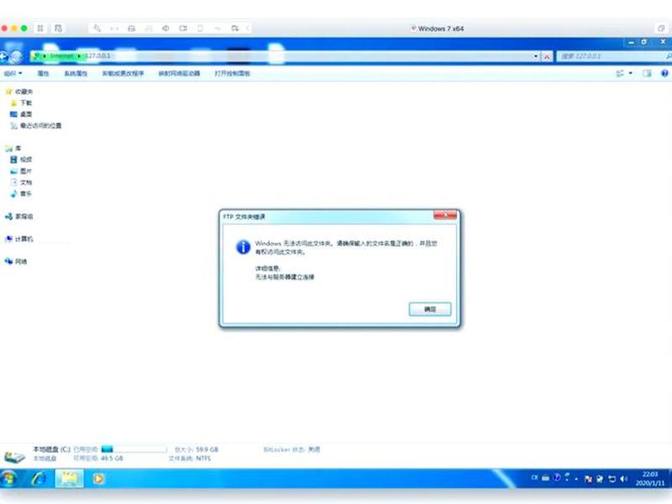Restore the Explorer window with restore button

tap(644, 42)
